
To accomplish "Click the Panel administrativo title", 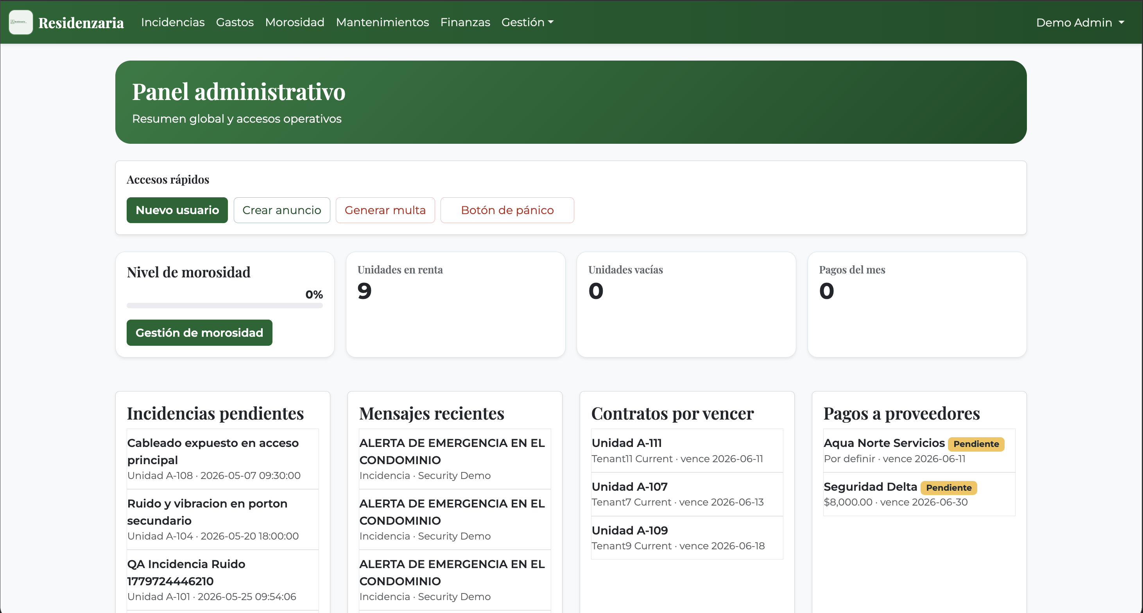I will click(x=239, y=92).
